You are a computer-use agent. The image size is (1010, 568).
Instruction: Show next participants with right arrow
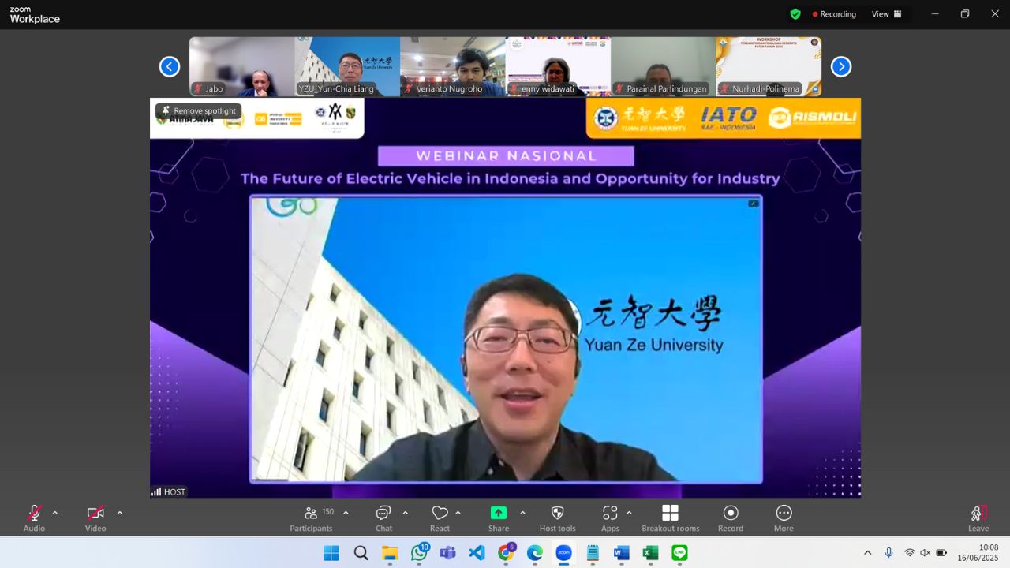[x=841, y=66]
